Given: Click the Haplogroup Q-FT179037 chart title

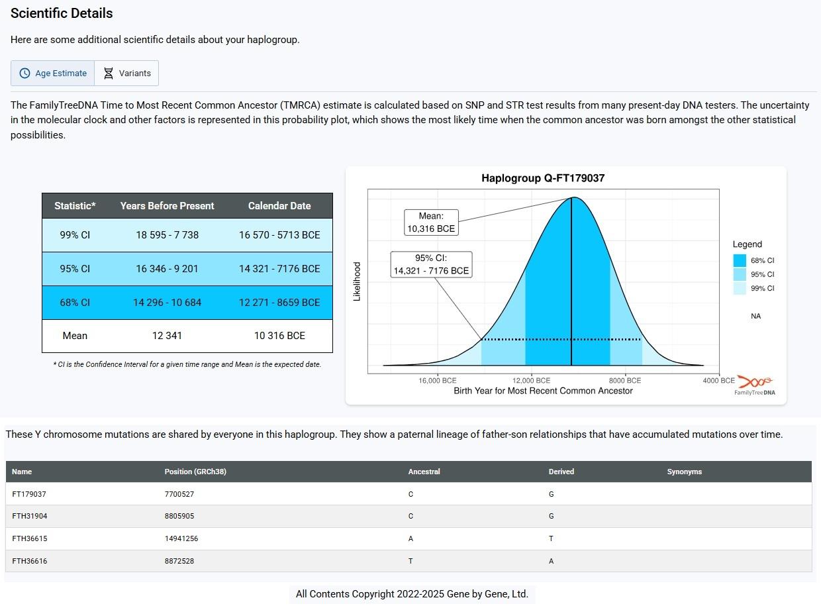Looking at the screenshot, I should coord(542,178).
